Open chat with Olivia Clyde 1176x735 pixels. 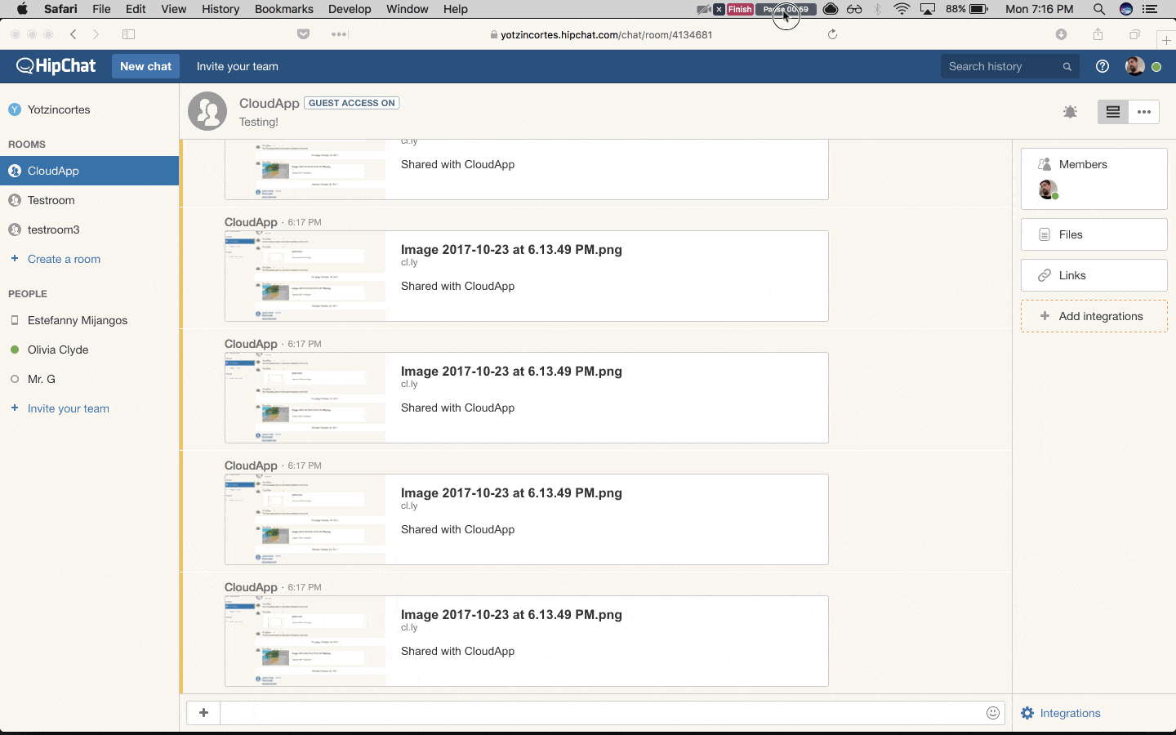[89, 350]
